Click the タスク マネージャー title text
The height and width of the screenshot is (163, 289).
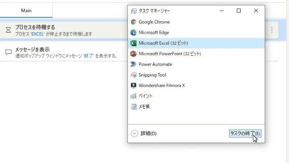click(154, 11)
